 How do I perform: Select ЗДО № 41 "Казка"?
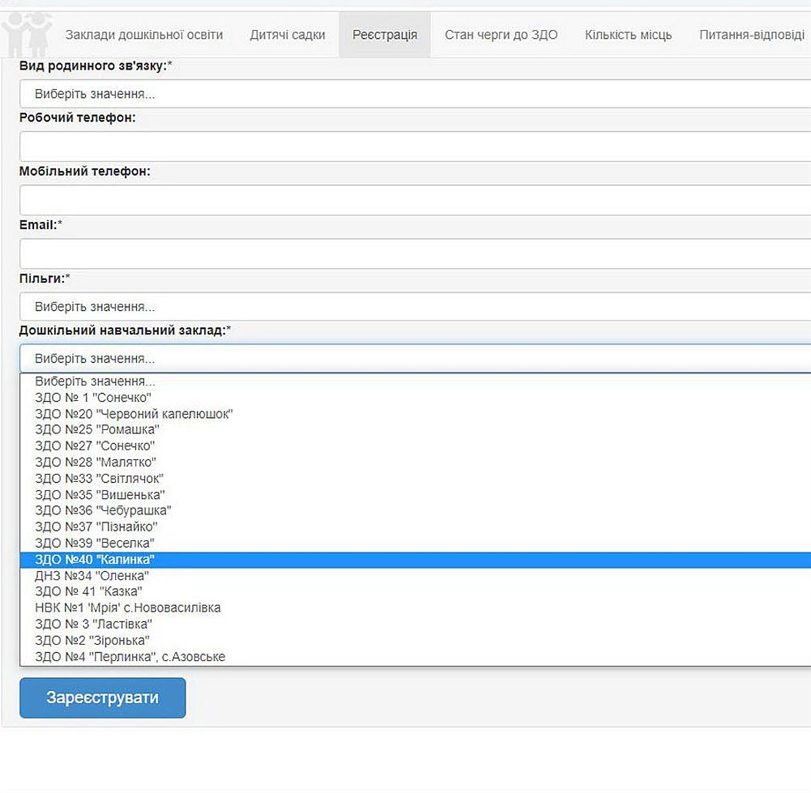[415, 592]
